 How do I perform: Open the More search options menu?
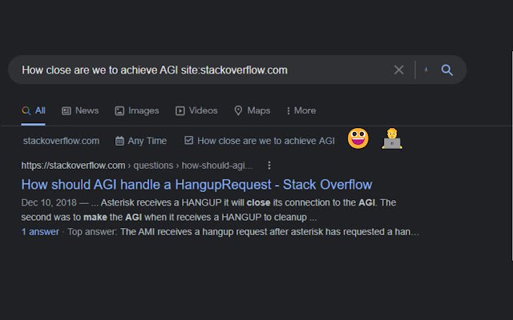point(301,110)
